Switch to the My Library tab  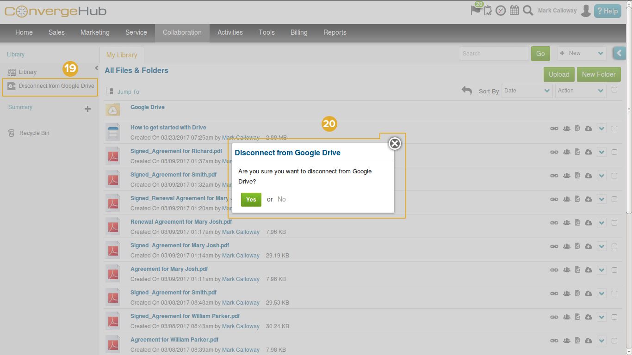tap(122, 55)
